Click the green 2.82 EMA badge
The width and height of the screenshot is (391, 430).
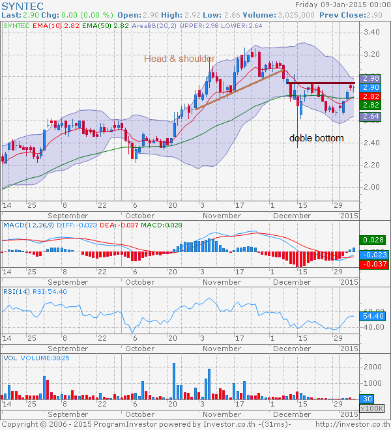(x=370, y=105)
